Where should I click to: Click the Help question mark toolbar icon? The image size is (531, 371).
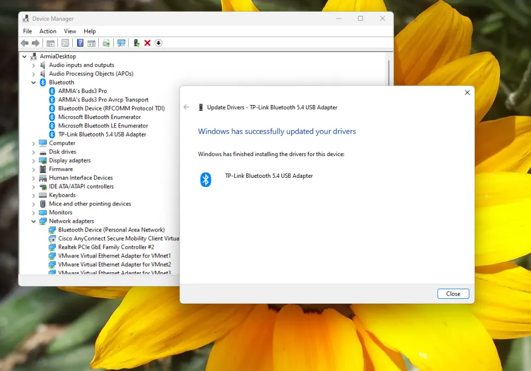80,43
